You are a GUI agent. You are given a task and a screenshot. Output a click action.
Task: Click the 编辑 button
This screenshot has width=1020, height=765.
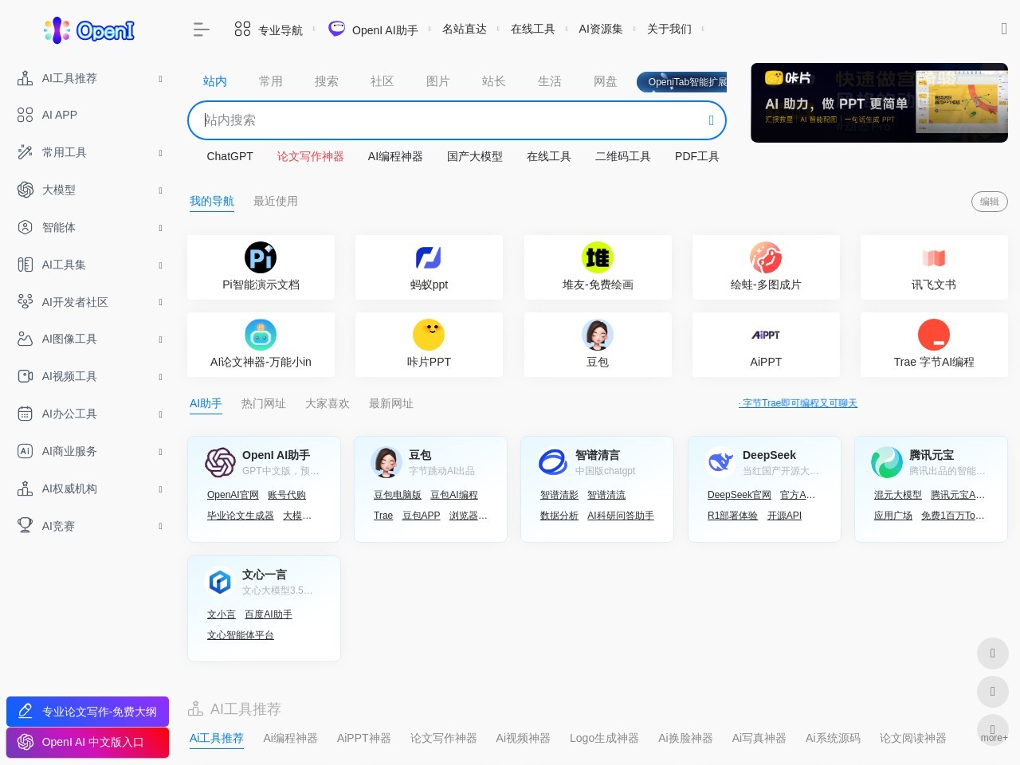point(989,202)
